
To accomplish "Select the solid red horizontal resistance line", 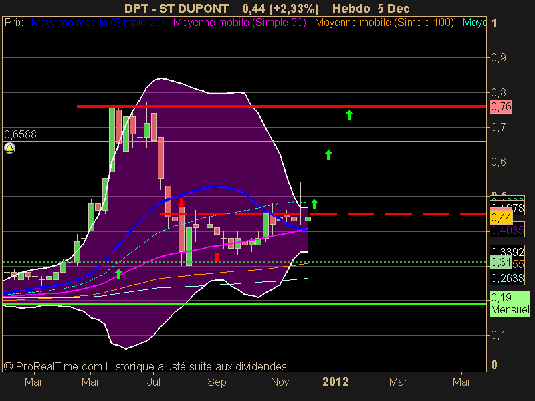I will (x=282, y=107).
